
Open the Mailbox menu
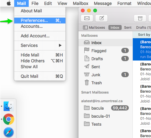81,3
